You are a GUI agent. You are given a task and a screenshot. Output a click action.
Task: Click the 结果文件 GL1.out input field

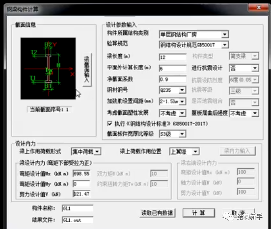pos(78,220)
